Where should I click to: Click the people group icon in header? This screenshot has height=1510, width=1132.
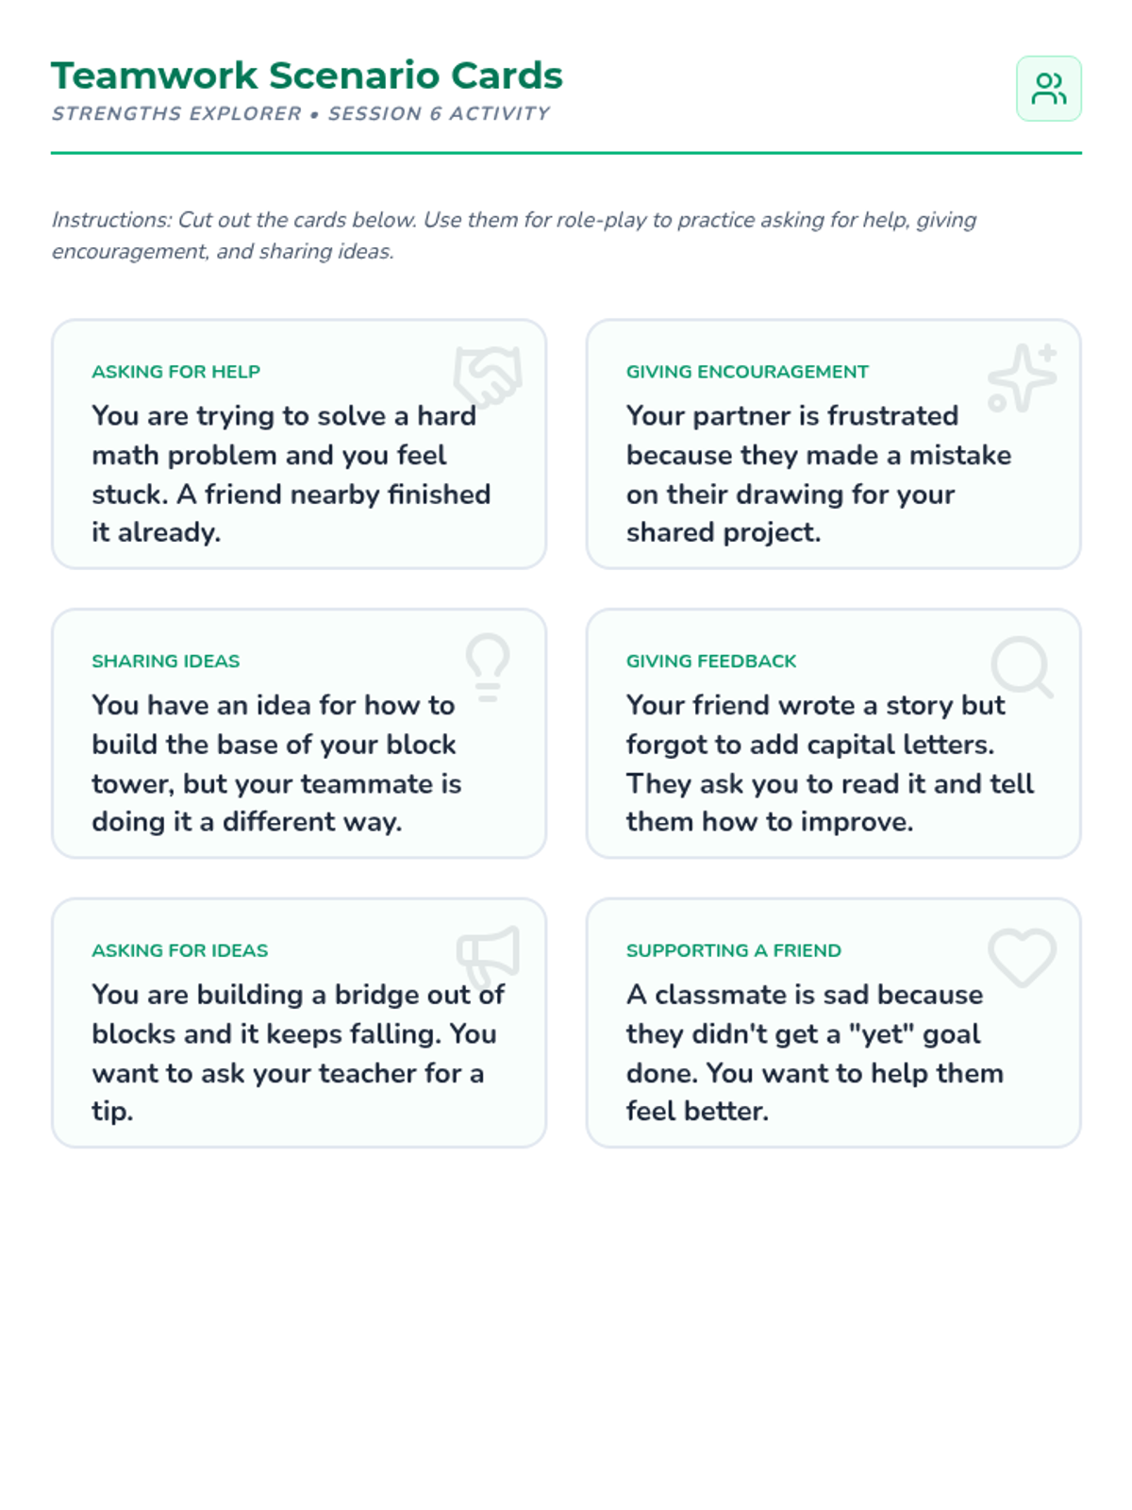pos(1048,89)
